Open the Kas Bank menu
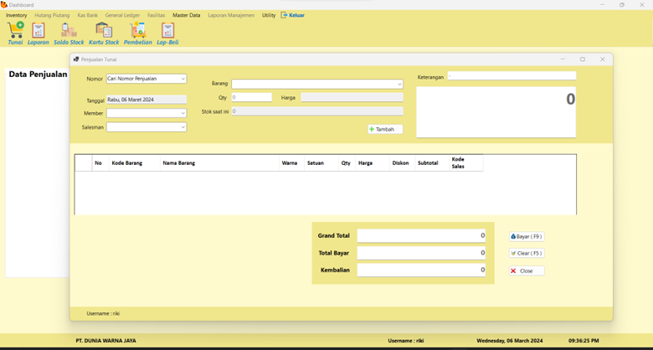Viewport: 653px width, 350px height. [x=87, y=15]
